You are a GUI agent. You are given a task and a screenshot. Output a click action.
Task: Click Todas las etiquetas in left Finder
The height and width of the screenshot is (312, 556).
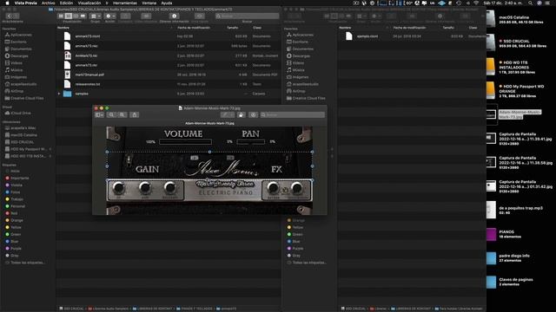point(27,263)
